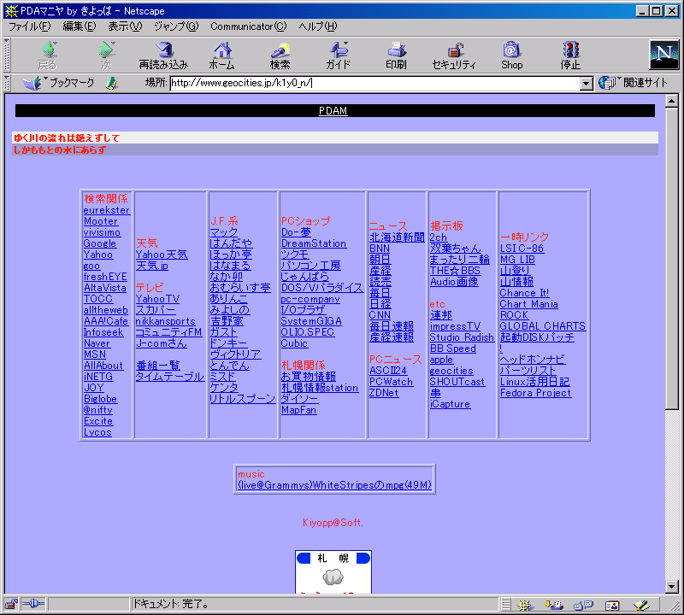The image size is (684, 615).
Task: Open the ジャンプ(G) menu
Action: (176, 26)
